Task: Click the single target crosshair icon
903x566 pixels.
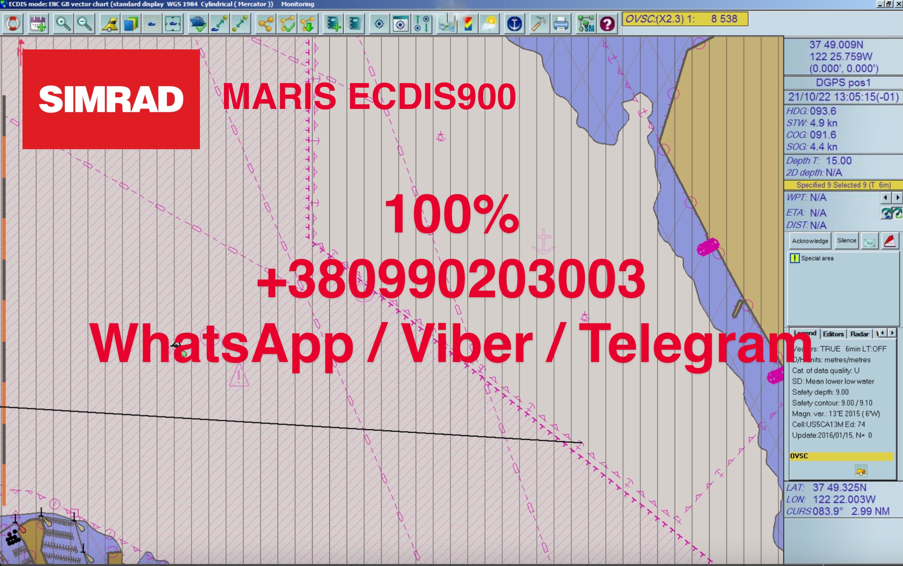Action: coord(379,24)
